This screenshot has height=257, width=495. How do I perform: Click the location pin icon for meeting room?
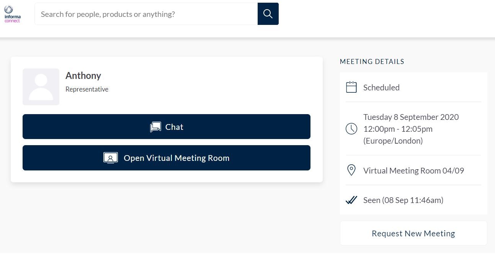point(351,170)
